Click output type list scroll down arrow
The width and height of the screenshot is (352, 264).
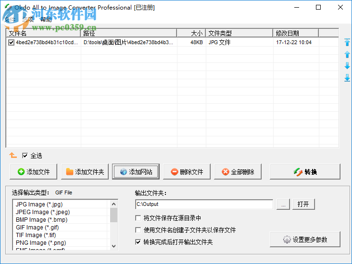(114, 246)
